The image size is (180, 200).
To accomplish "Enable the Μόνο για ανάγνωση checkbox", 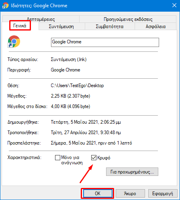I will (x=57, y=157).
